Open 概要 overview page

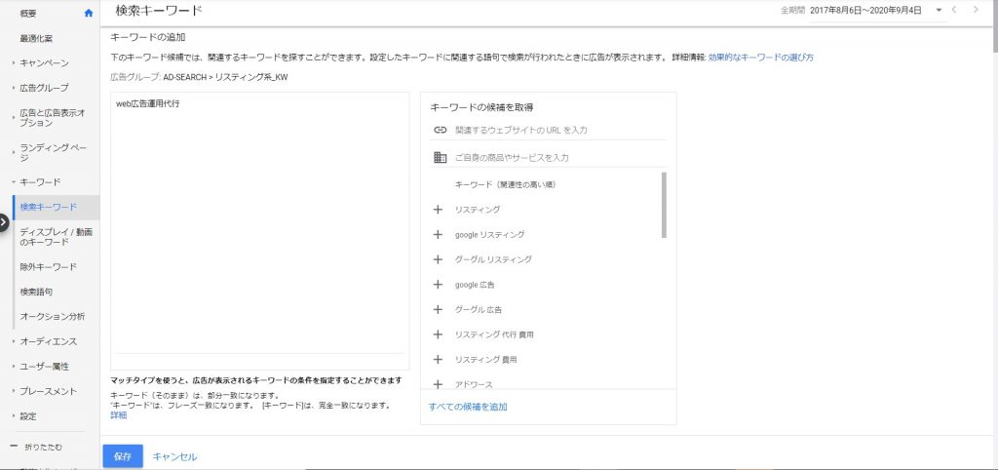click(28, 13)
